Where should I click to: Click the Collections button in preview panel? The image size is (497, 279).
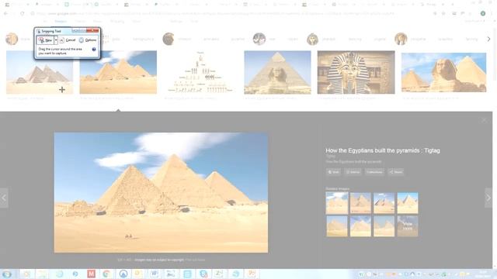coord(374,172)
